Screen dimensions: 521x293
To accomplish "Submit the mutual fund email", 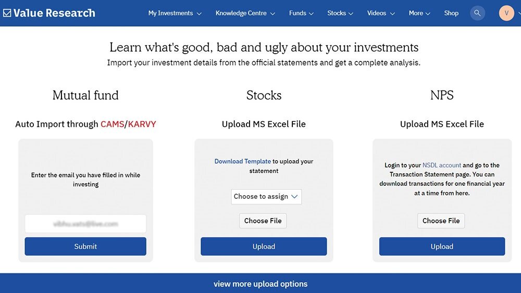I will [x=85, y=247].
